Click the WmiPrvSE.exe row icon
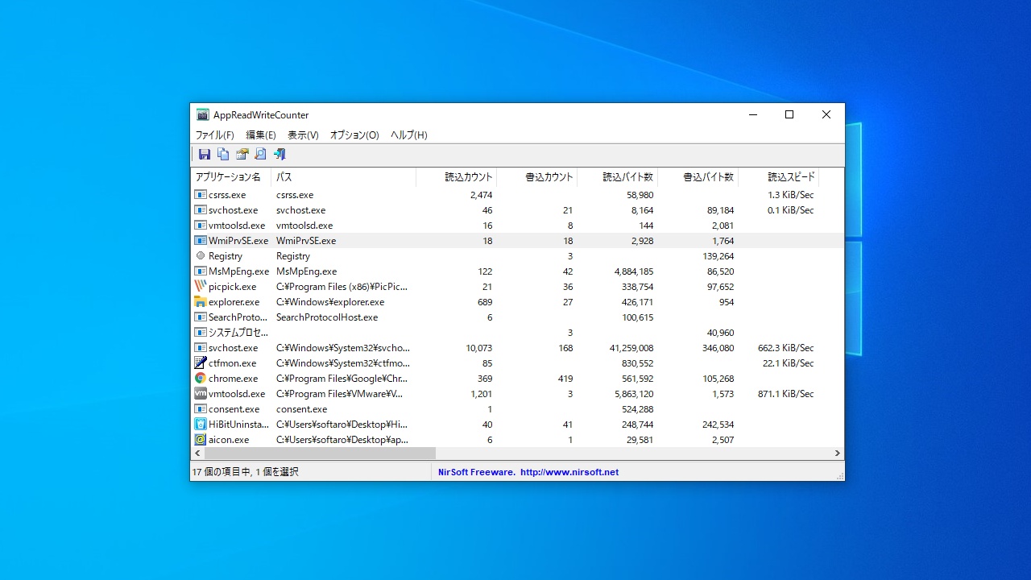Viewport: 1031px width, 580px height. [x=201, y=241]
